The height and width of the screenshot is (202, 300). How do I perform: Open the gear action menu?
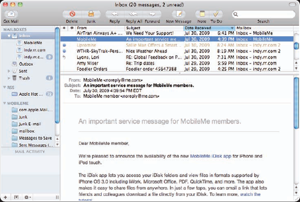[28, 197]
